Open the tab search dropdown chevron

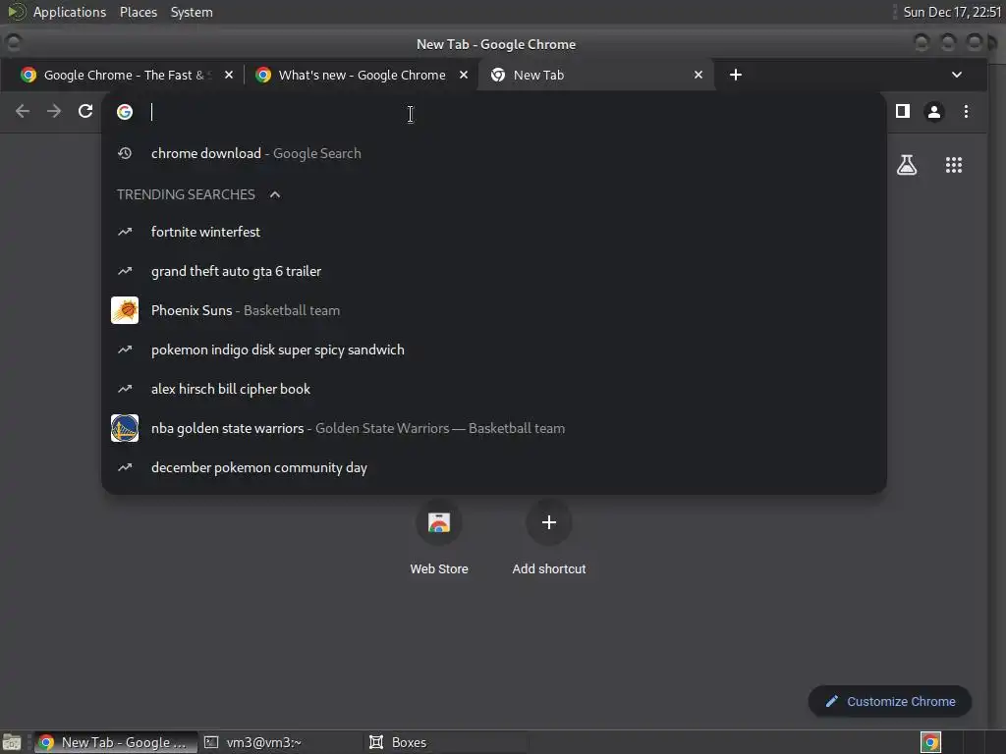957,75
